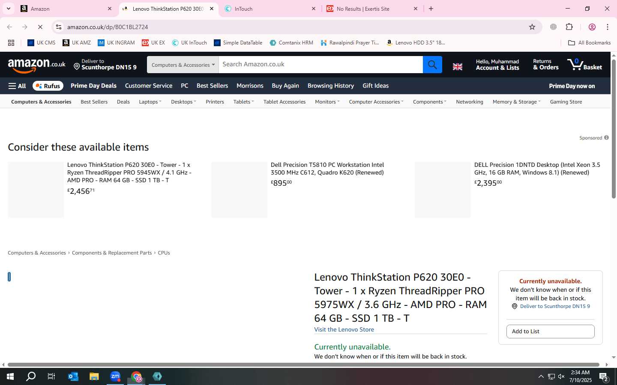Expand Desktops submenu
The image size is (617, 385).
183,102
